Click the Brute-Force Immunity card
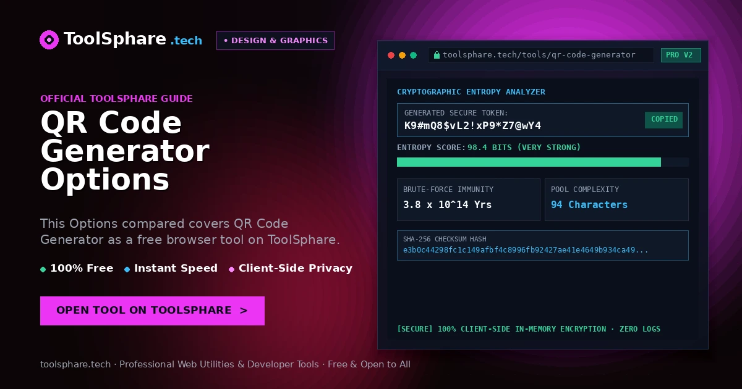742x389 pixels. (x=468, y=199)
